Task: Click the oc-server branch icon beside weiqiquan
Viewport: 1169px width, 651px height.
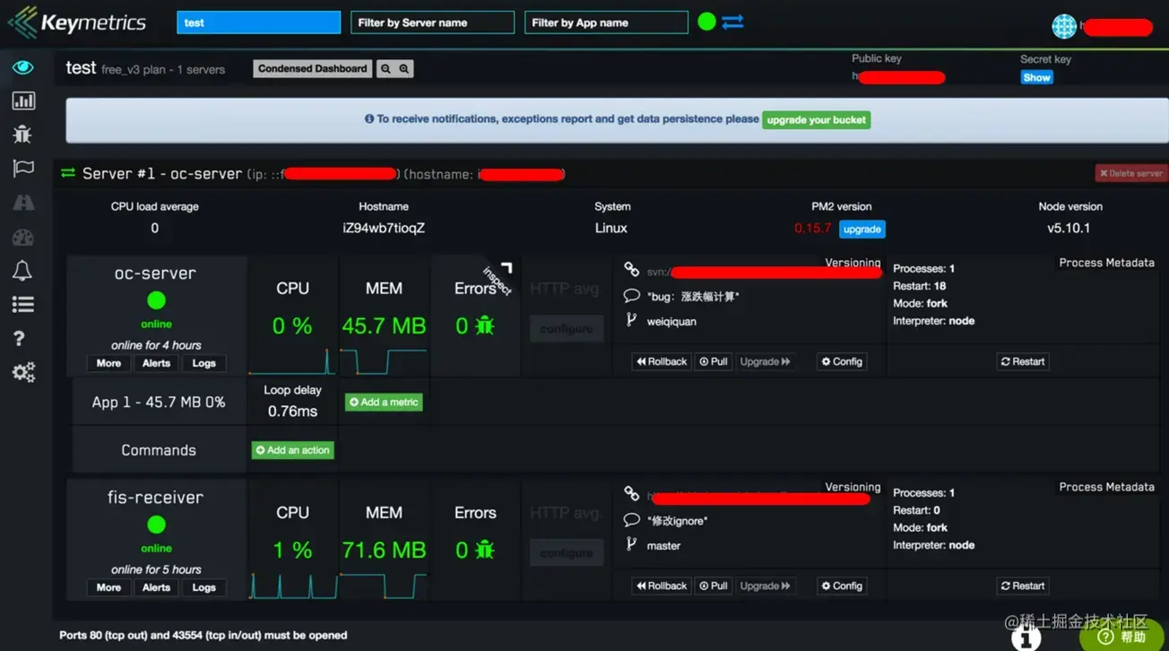Action: 631,319
